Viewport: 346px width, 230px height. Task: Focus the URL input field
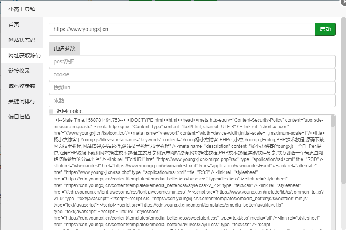[182, 29]
